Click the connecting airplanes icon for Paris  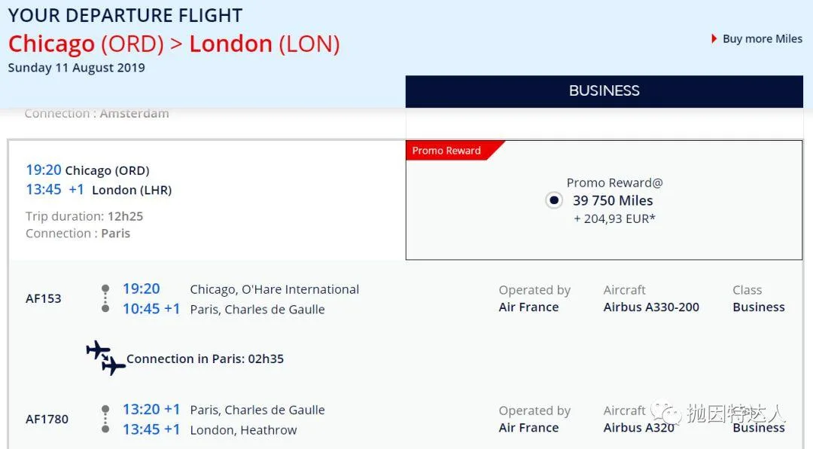[105, 358]
